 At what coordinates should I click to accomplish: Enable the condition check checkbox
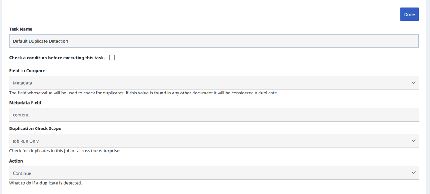click(x=112, y=58)
